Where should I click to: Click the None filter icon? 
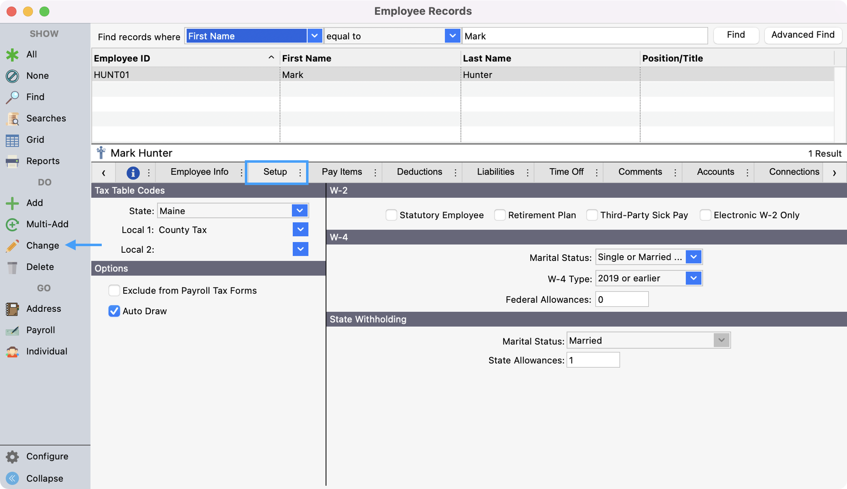(12, 76)
